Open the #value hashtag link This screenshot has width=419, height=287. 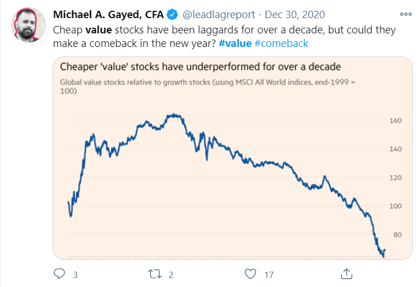coord(235,44)
